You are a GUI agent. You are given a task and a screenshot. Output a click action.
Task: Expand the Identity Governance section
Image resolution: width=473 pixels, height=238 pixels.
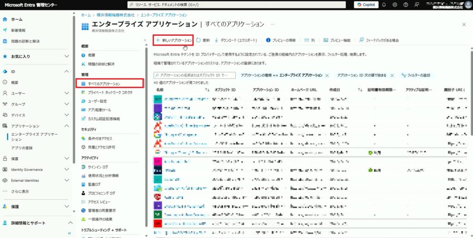point(67,170)
